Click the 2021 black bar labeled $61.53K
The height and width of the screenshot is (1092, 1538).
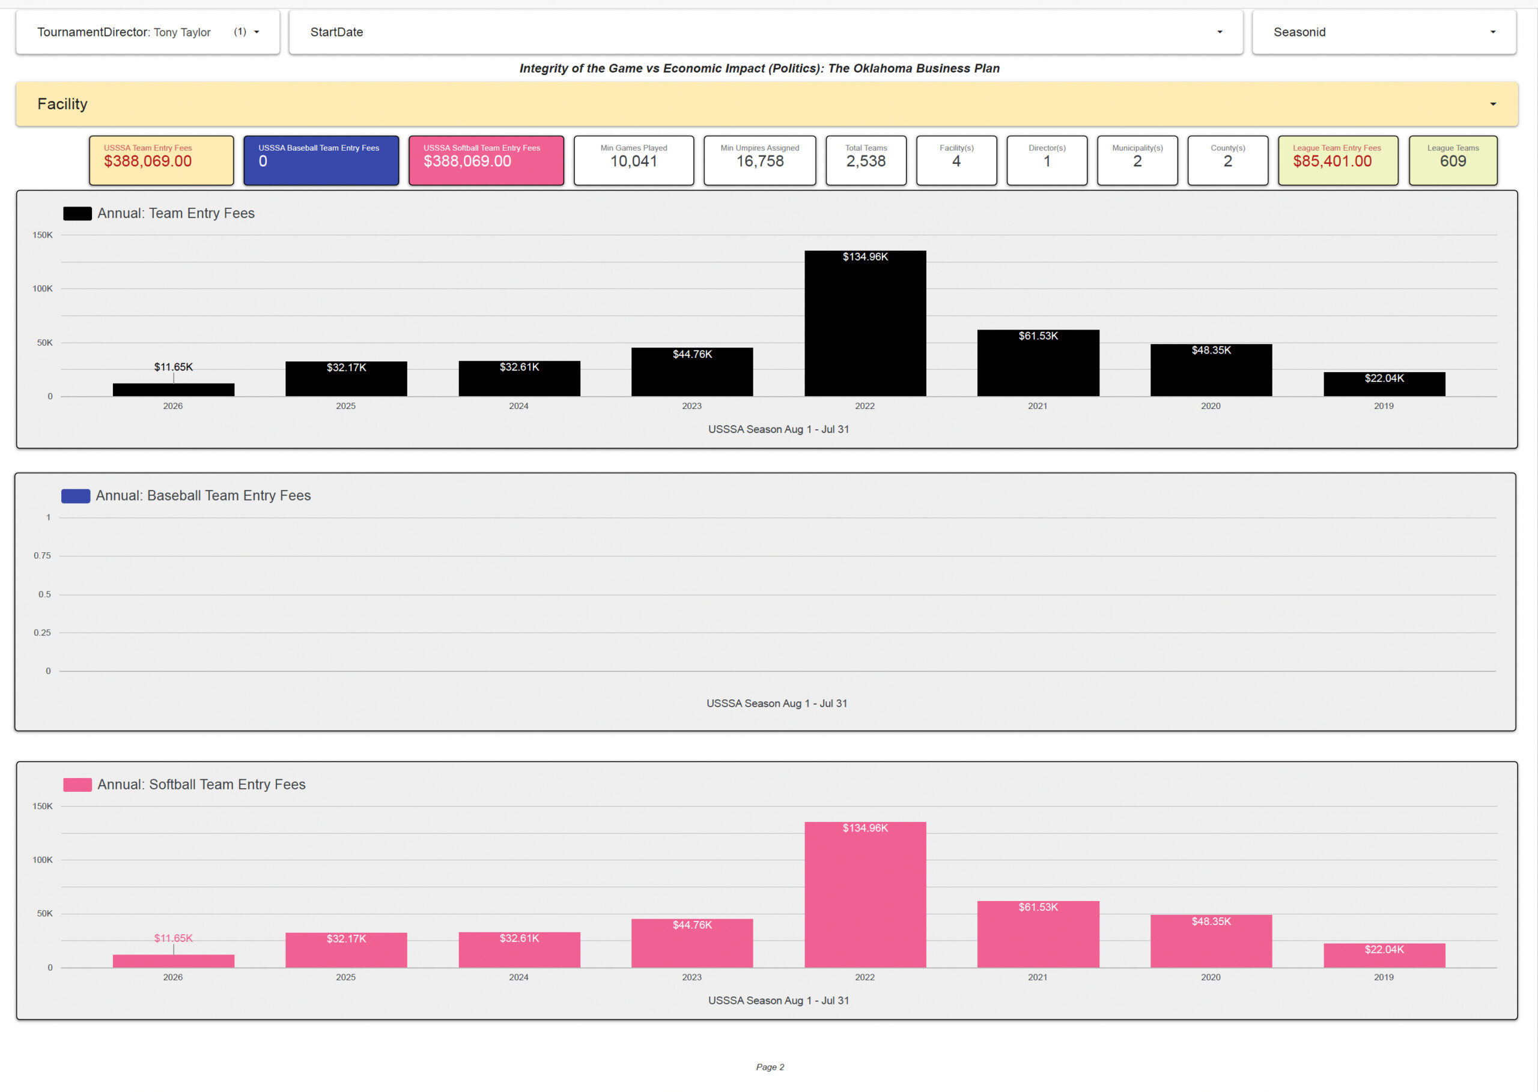pyautogui.click(x=1038, y=363)
